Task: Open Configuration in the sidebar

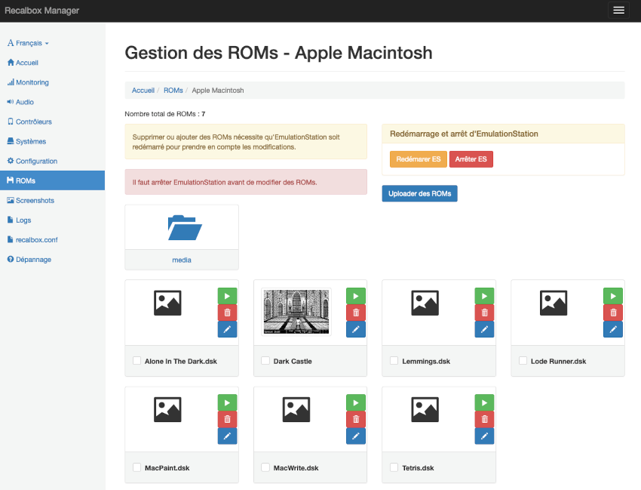Action: (52, 161)
